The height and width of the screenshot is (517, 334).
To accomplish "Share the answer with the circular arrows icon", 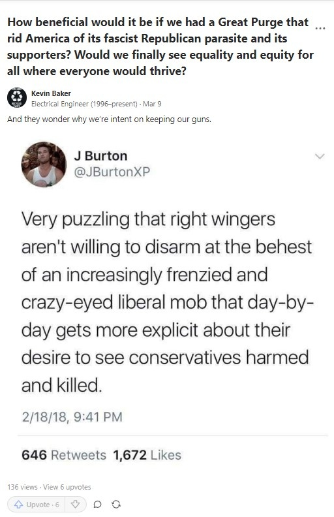I will (116, 505).
